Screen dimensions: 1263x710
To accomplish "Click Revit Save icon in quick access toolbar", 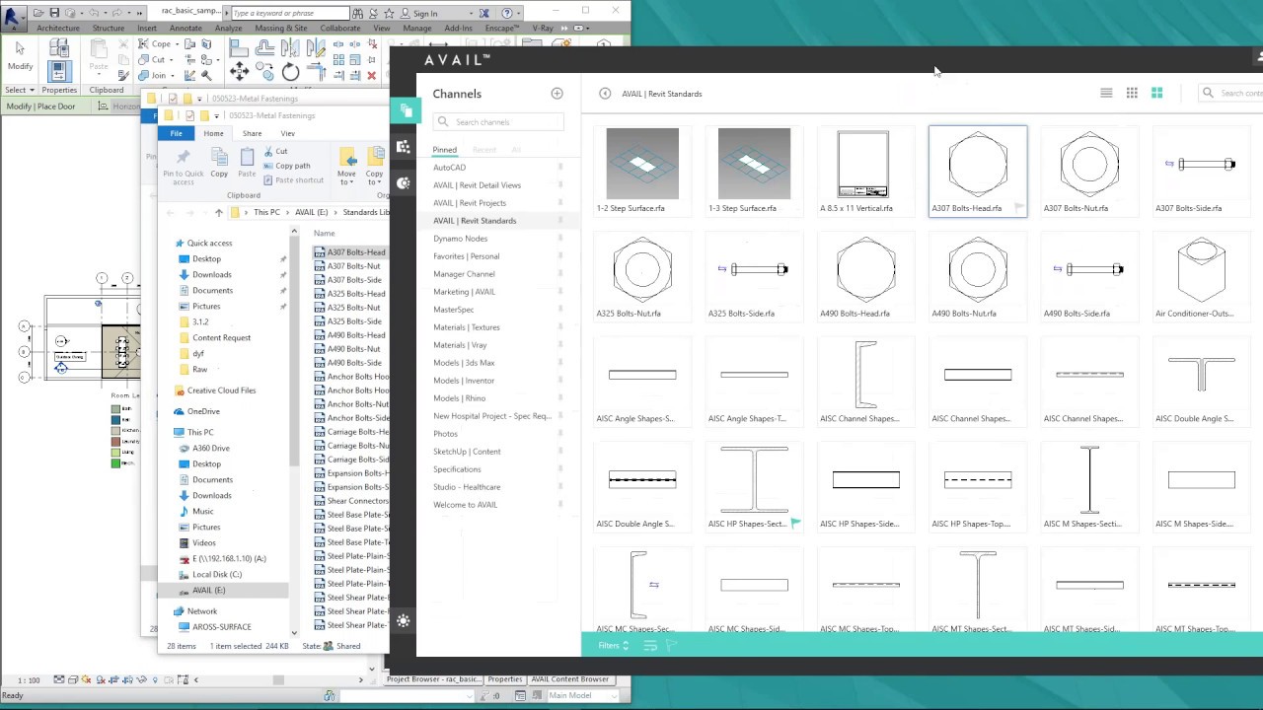I will point(54,13).
